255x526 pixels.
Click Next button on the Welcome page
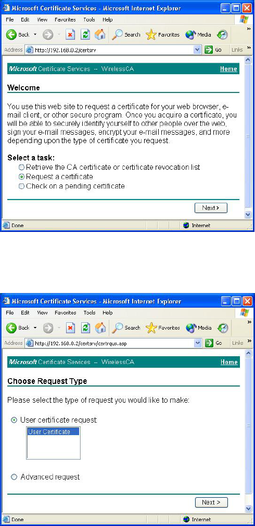211,208
